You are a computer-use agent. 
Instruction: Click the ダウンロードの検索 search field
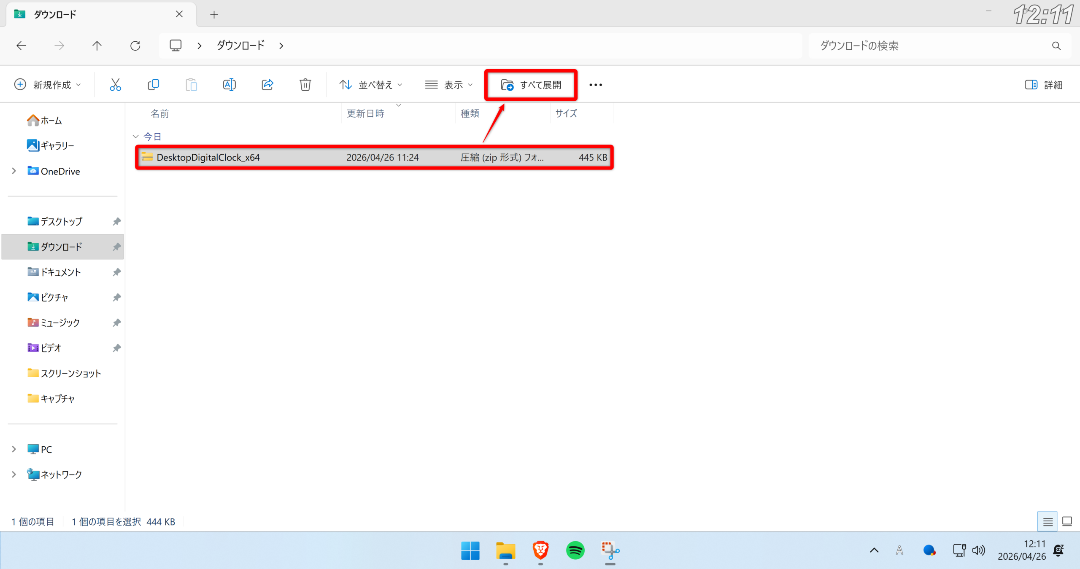coord(928,46)
